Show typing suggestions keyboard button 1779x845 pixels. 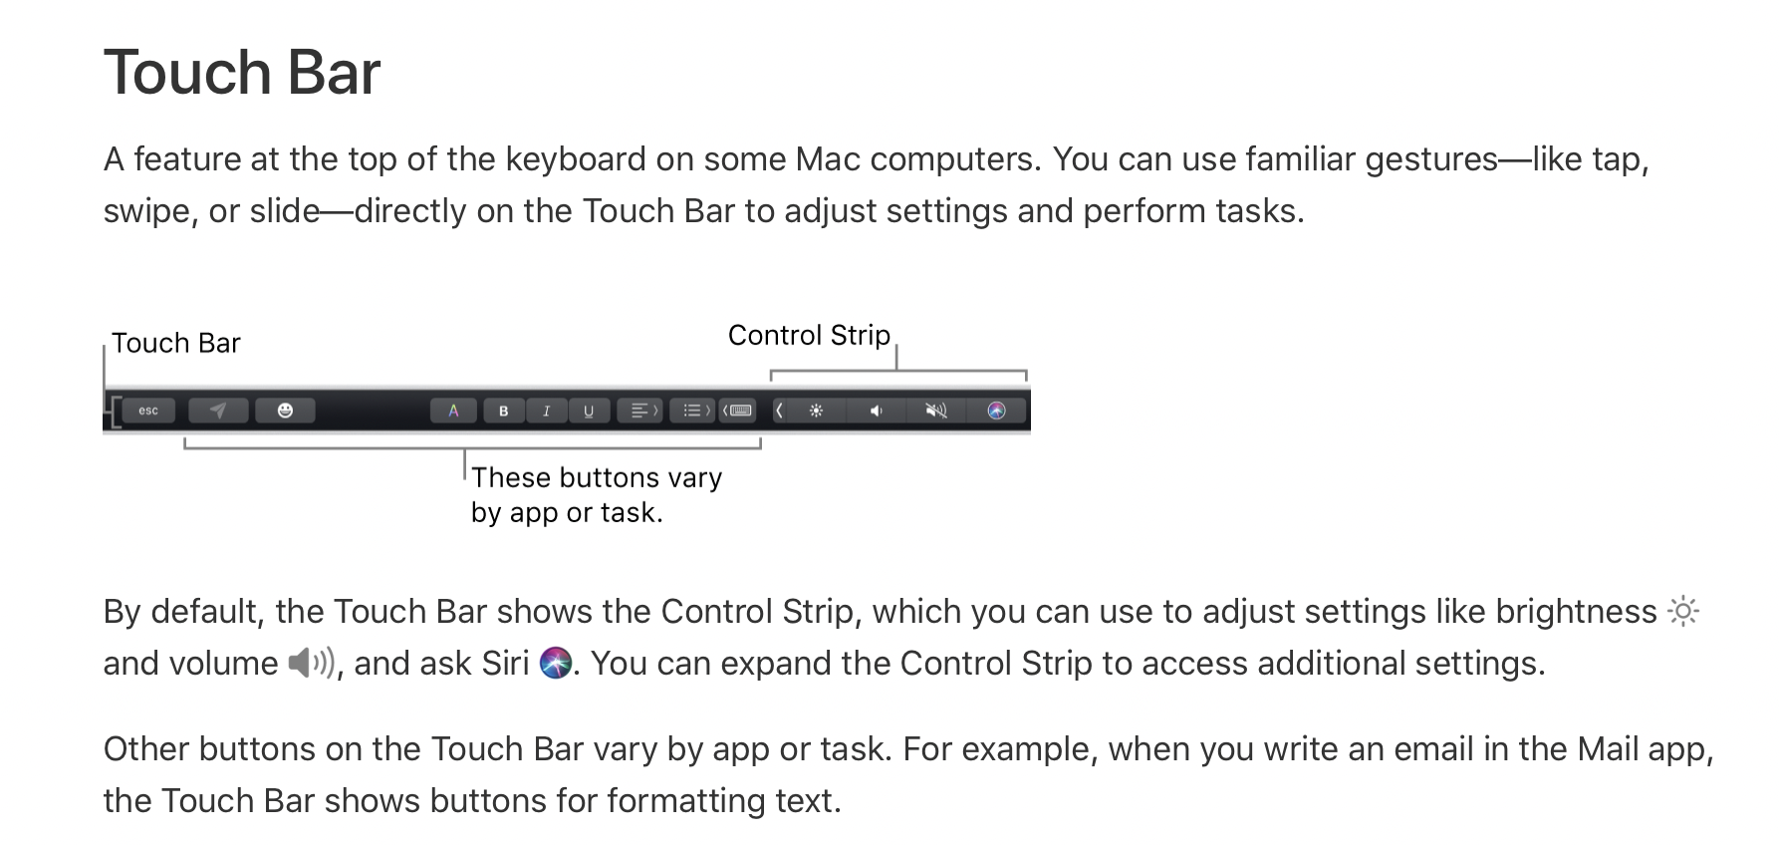coord(738,411)
